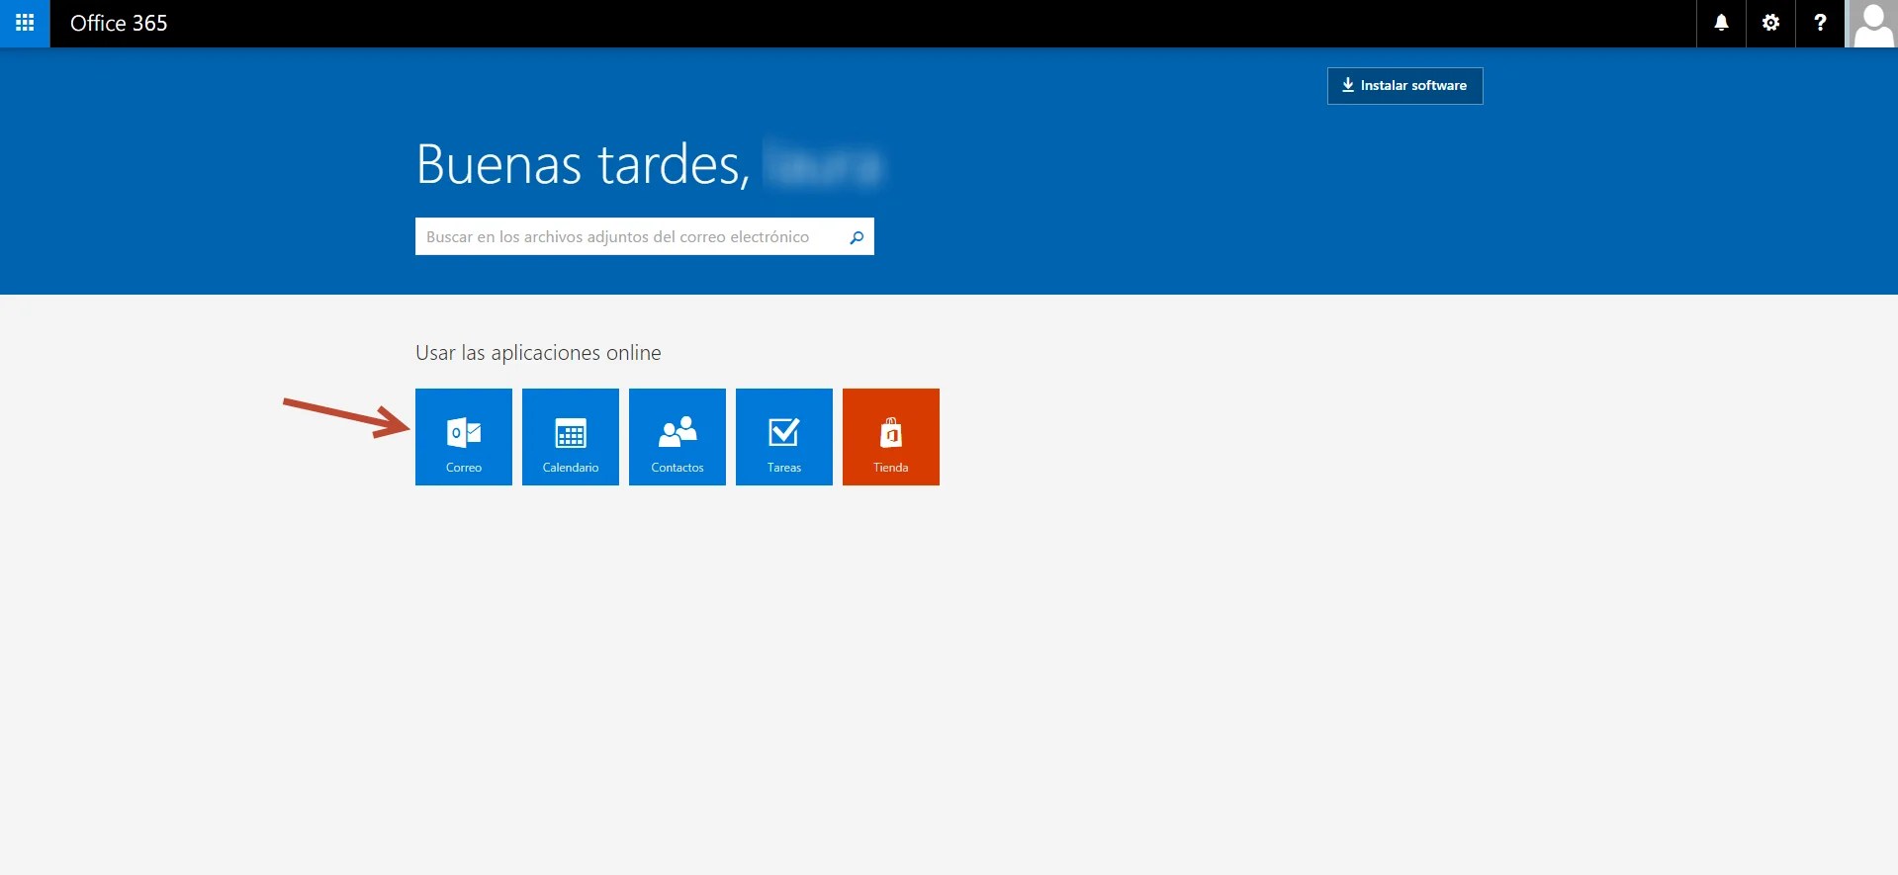
Task: Click the search magnifier icon
Action: [857, 237]
